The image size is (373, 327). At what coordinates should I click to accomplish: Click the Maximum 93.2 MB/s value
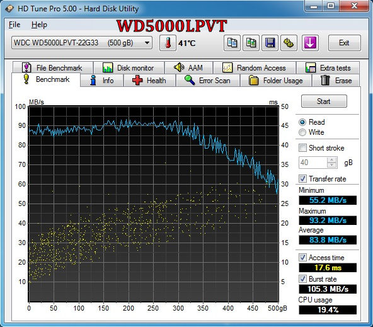[x=328, y=221]
